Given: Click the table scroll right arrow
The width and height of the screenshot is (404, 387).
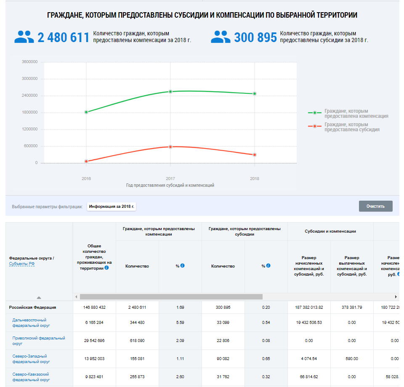Looking at the screenshot, I should [396, 297].
